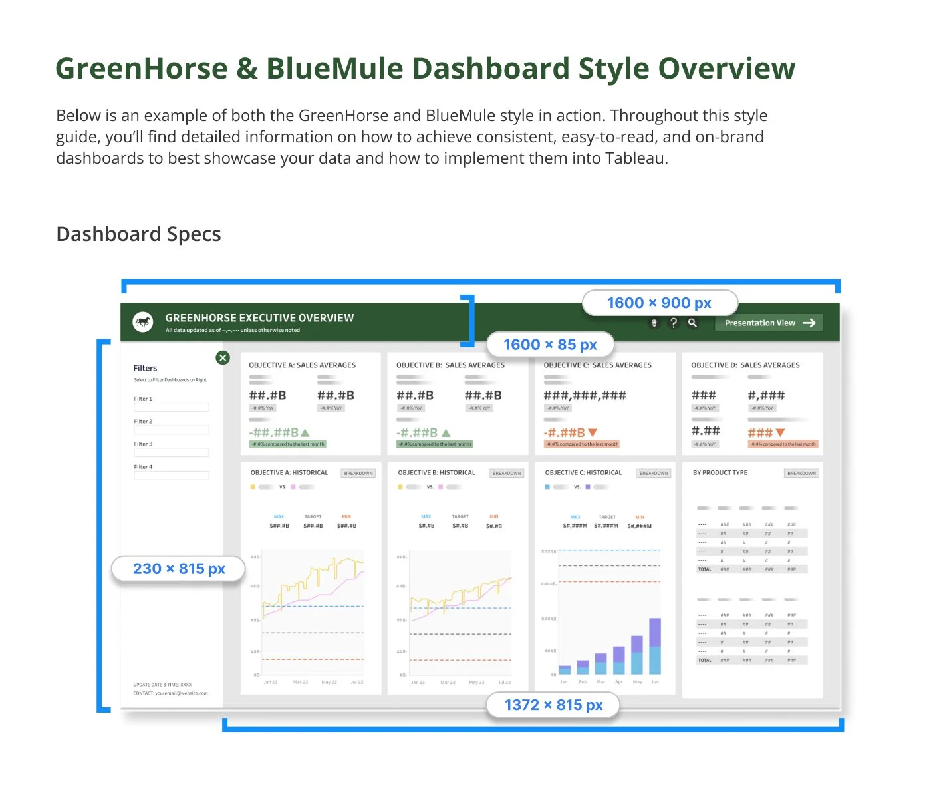Click the '#,###' value in Objective D

click(766, 395)
